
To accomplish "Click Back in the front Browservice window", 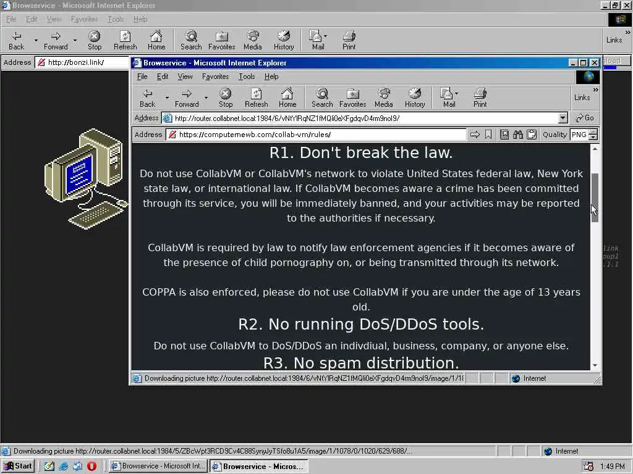I will pyautogui.click(x=147, y=98).
